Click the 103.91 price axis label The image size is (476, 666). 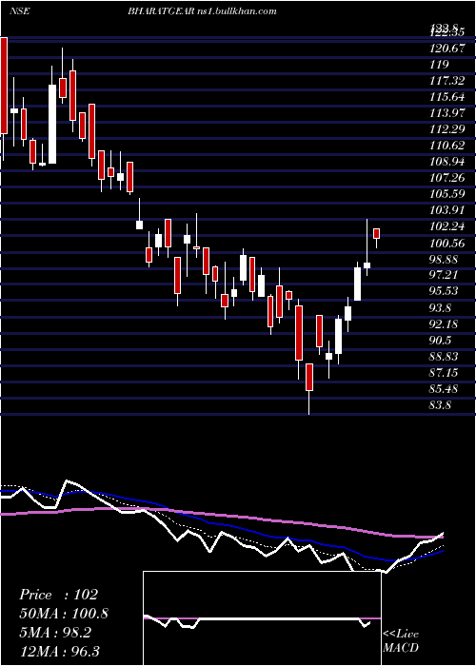point(446,210)
